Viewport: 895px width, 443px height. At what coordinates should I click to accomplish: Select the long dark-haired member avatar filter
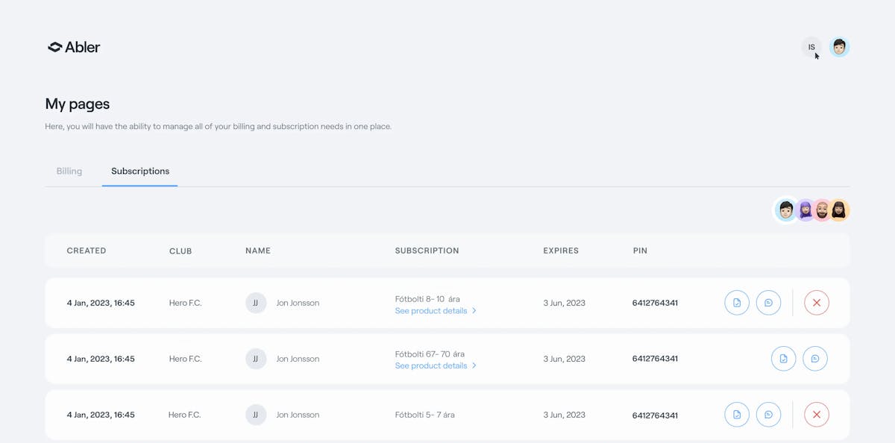point(840,210)
